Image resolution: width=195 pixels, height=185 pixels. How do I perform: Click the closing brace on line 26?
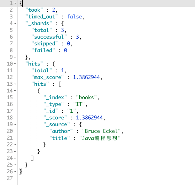pos(20,172)
